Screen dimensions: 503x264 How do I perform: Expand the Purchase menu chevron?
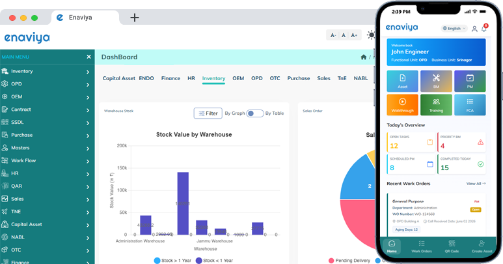click(x=88, y=136)
